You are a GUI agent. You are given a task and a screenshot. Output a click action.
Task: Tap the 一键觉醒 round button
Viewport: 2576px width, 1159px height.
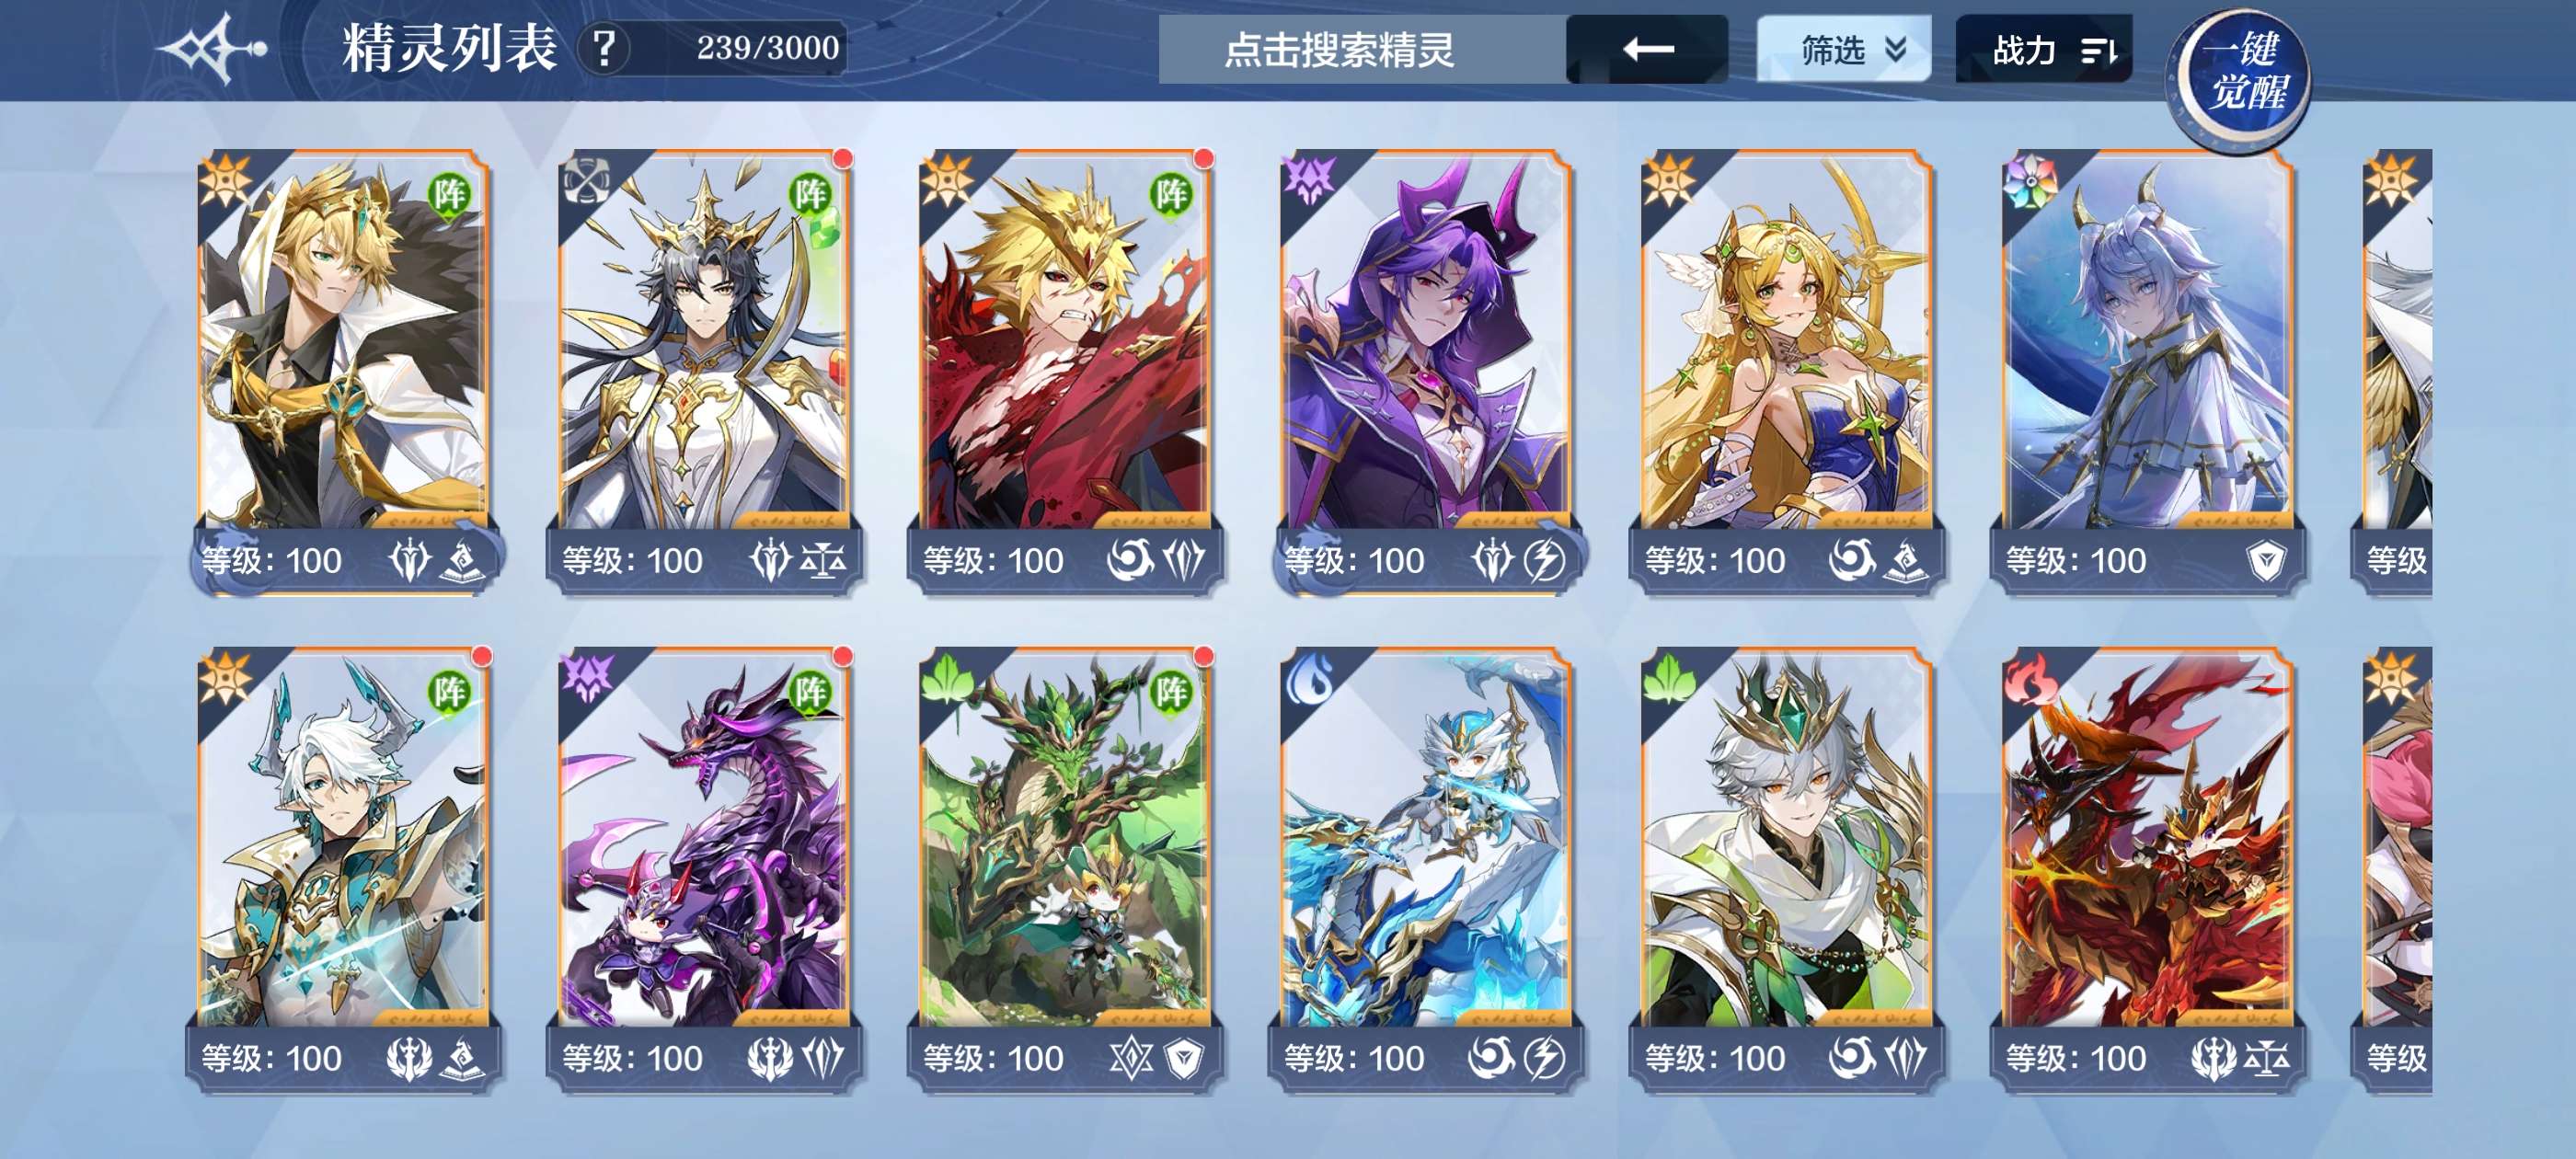[2240, 78]
